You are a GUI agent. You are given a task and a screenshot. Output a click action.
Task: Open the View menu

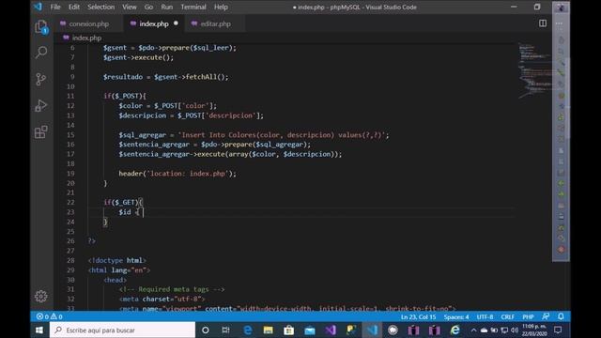(130, 7)
